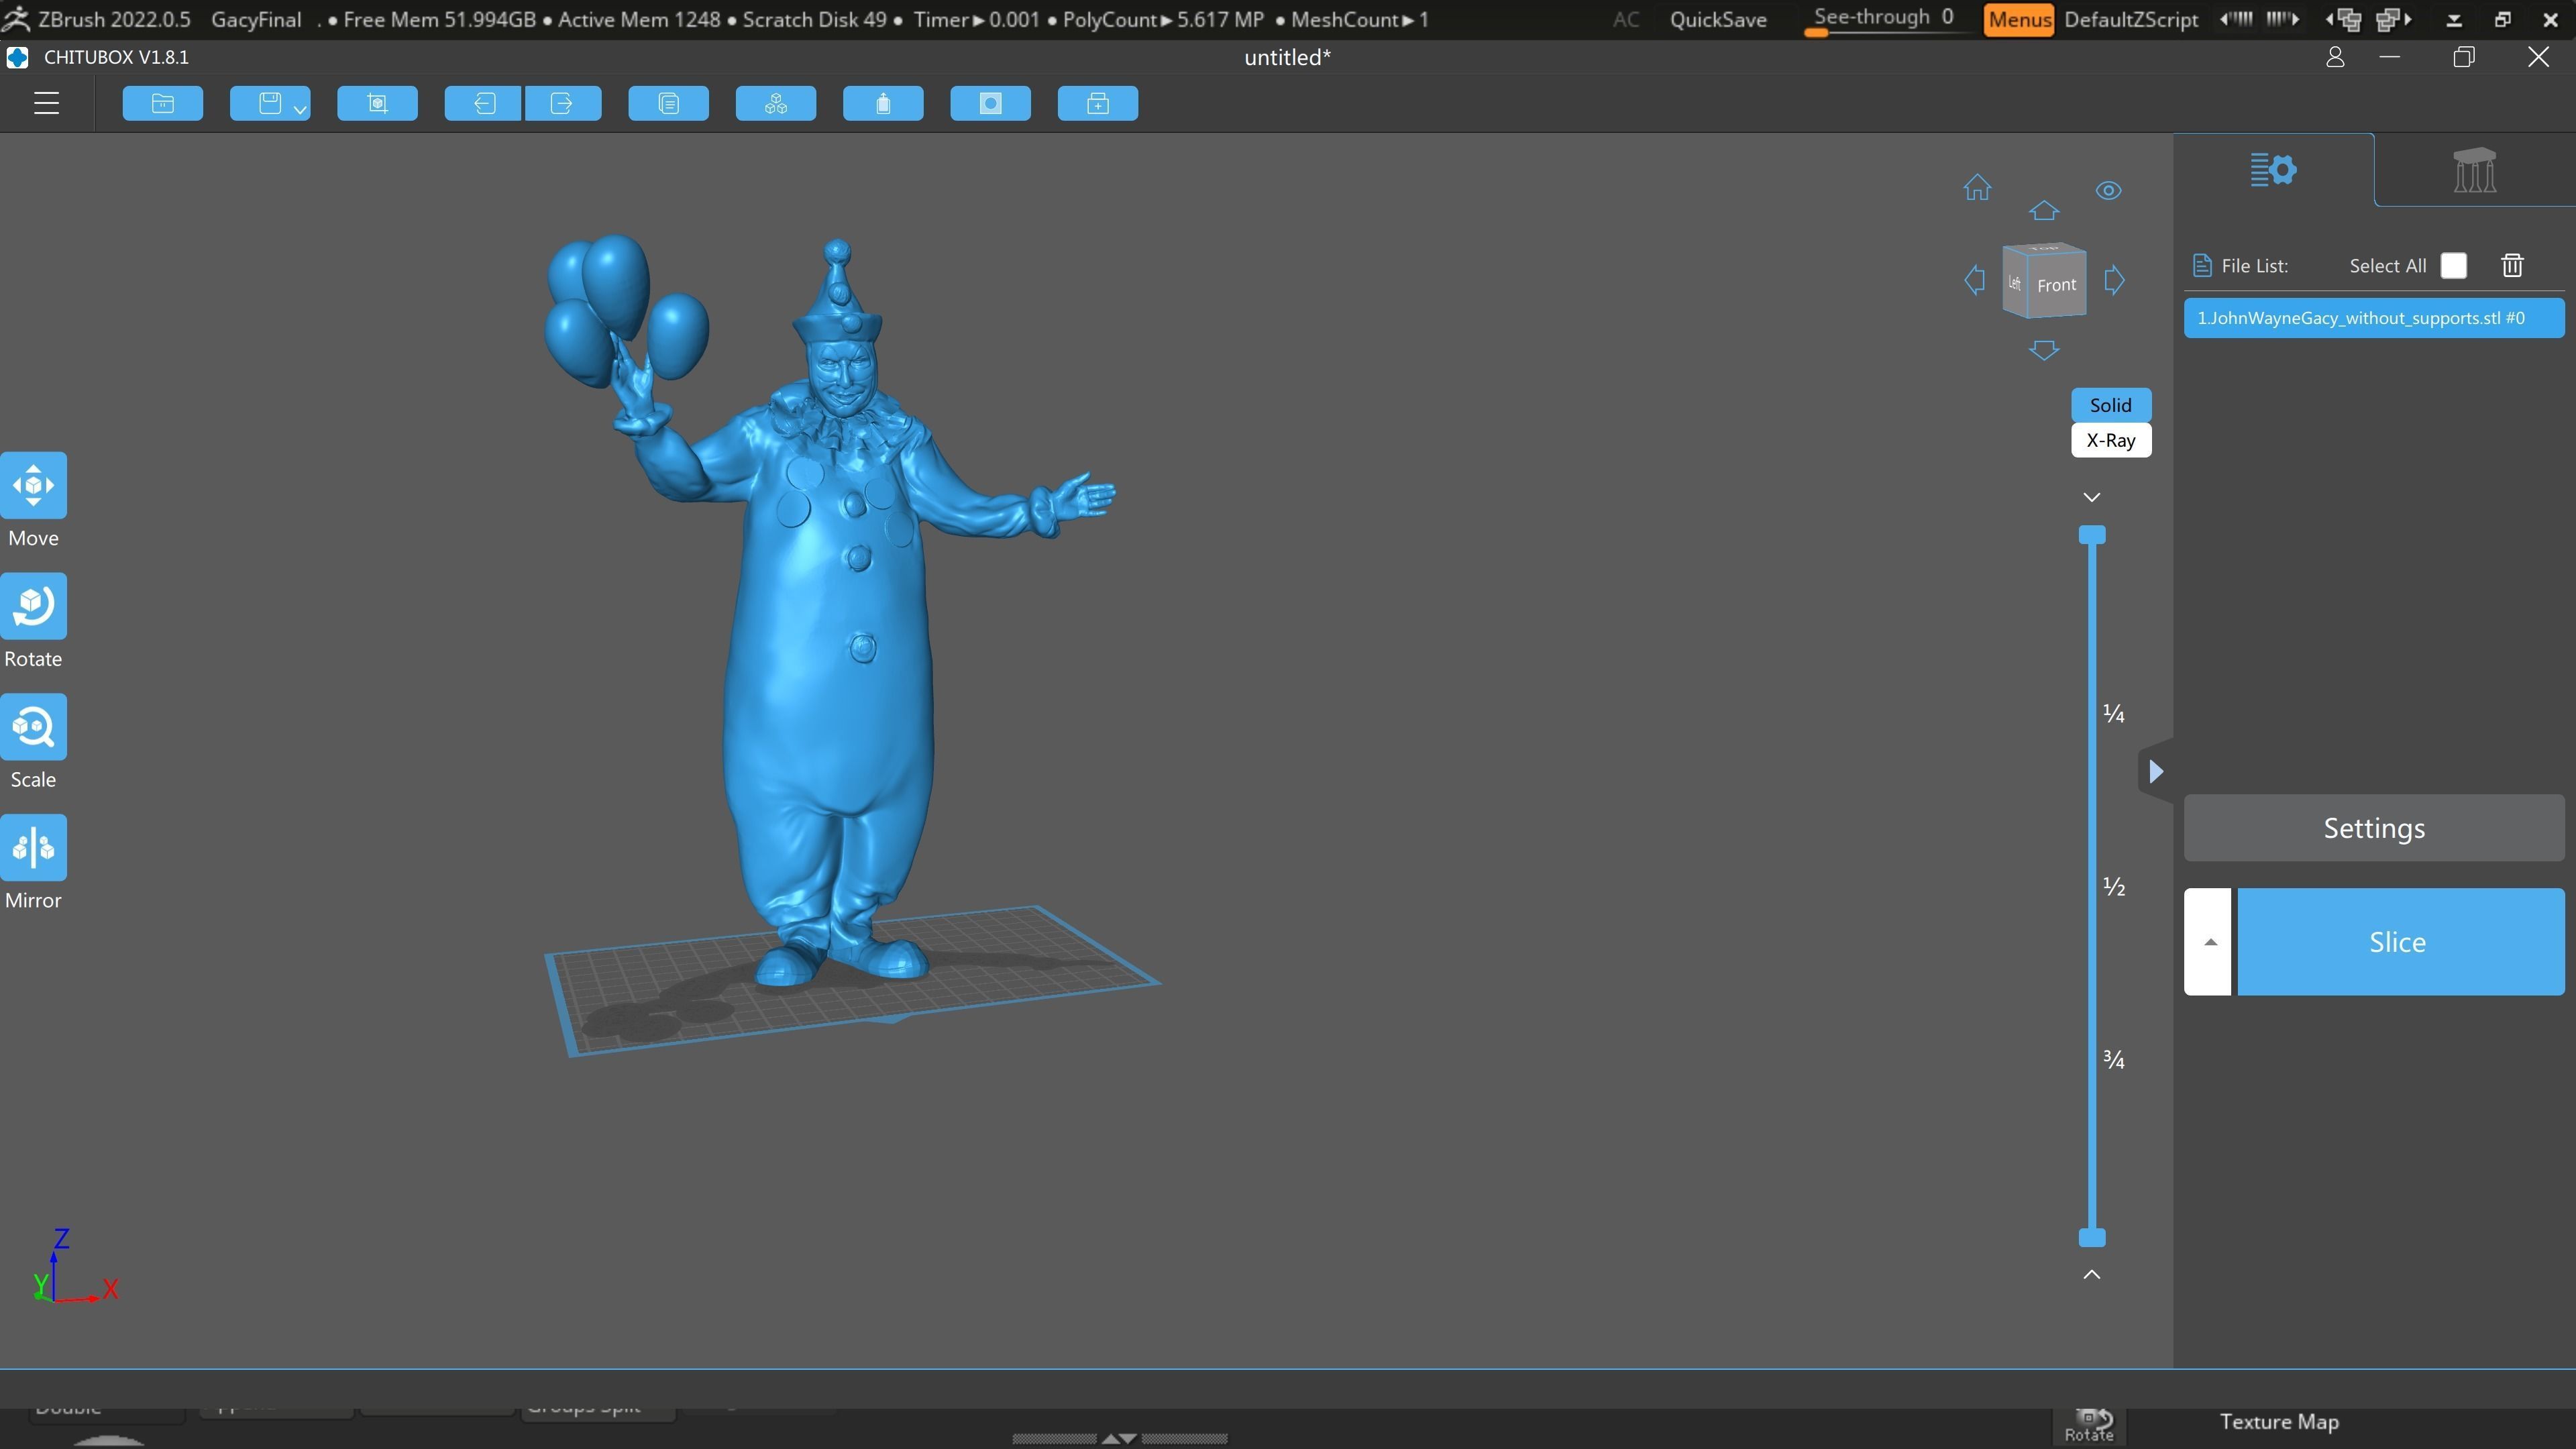The height and width of the screenshot is (1449, 2576).
Task: Click next UI layout arrow in ZBrush
Action: 2282,19
